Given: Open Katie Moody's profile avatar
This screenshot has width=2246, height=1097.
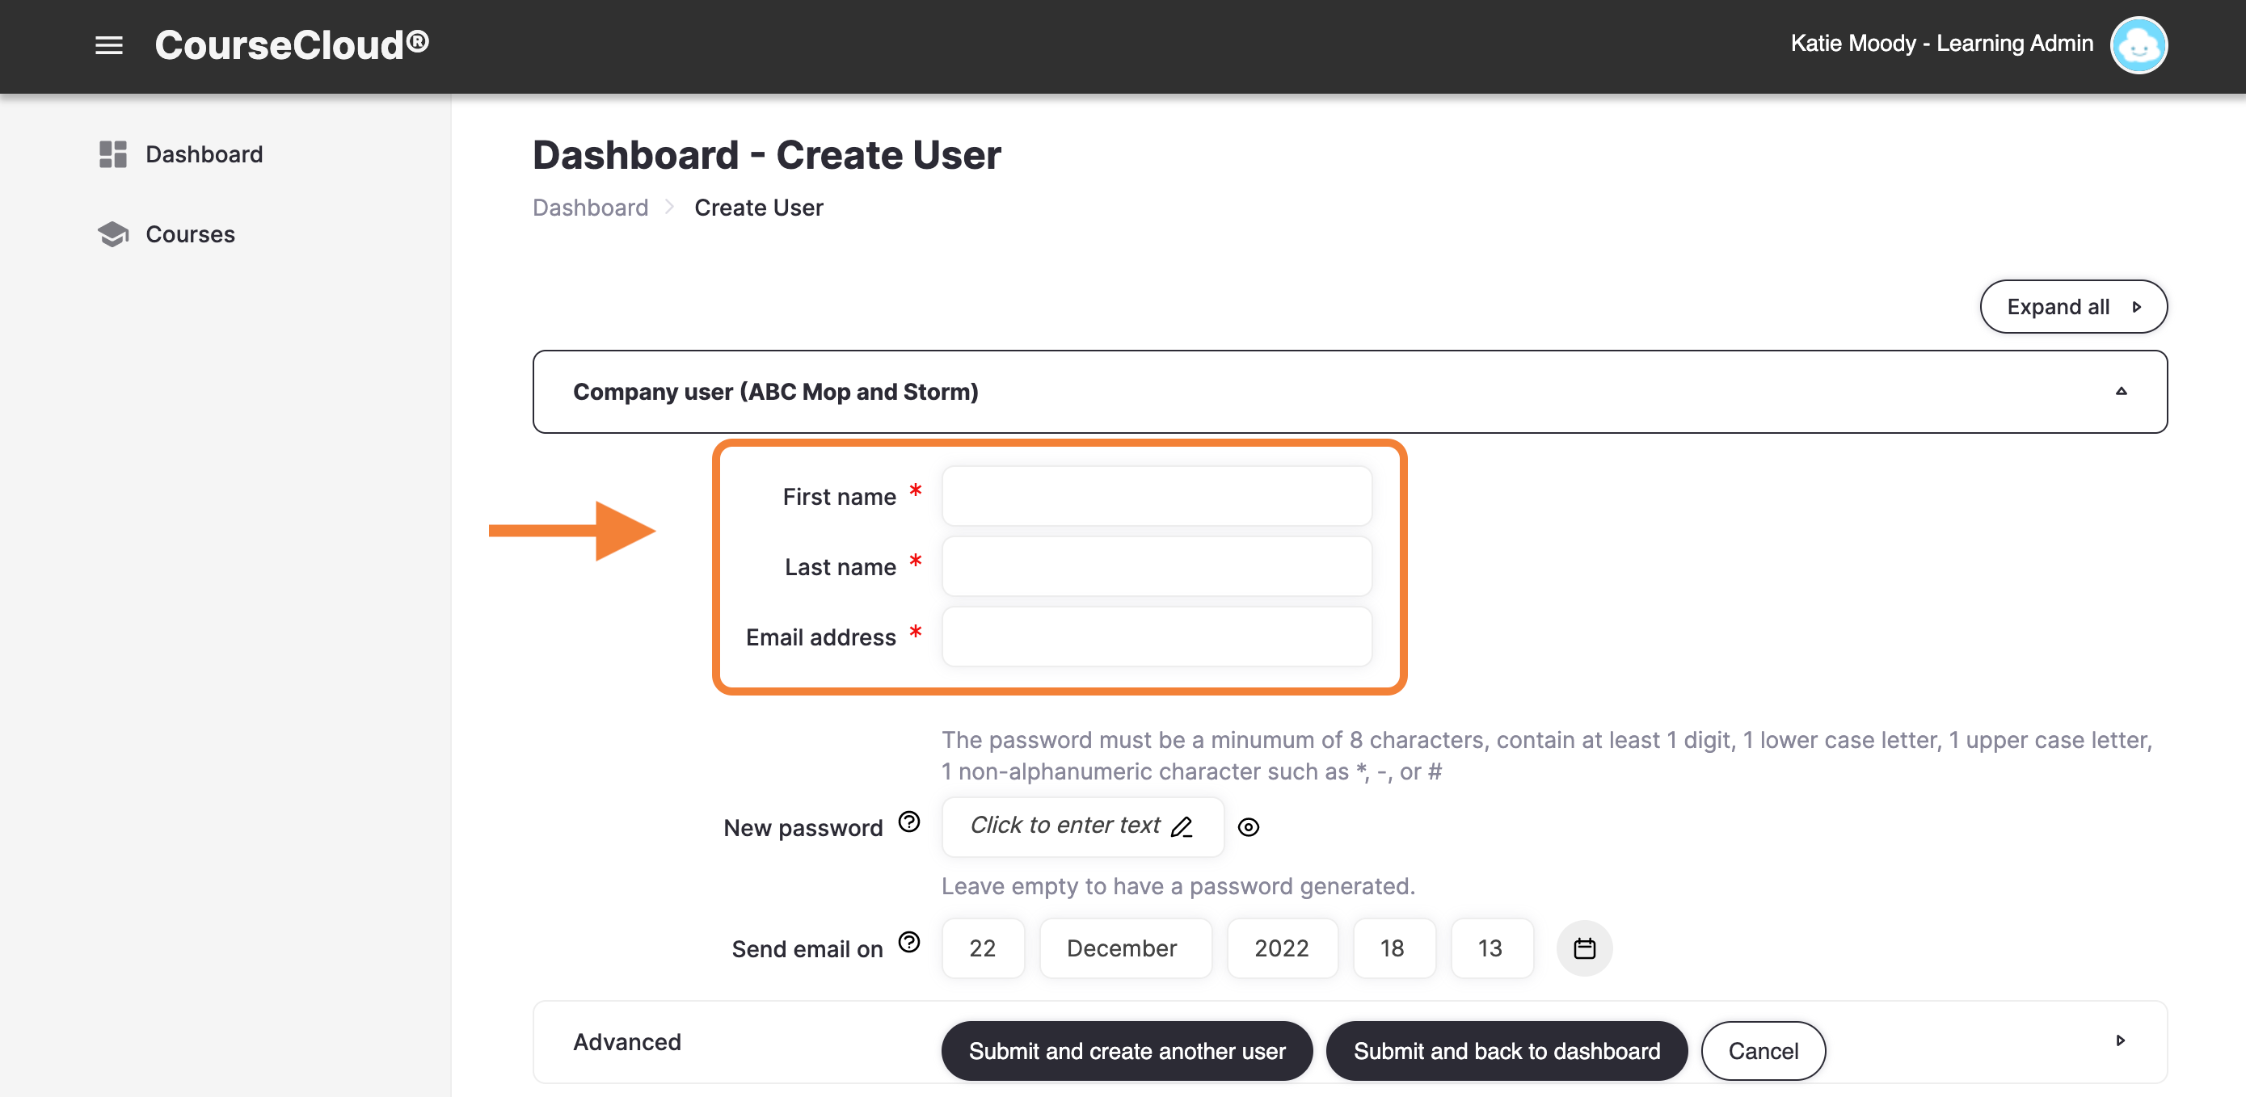Looking at the screenshot, I should [x=2139, y=44].
